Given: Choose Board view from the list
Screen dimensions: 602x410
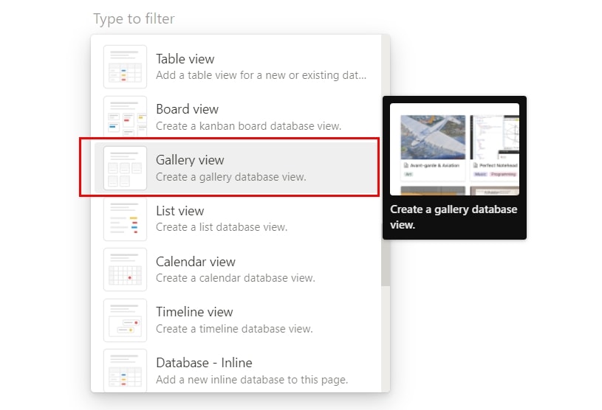Looking at the screenshot, I should point(236,117).
